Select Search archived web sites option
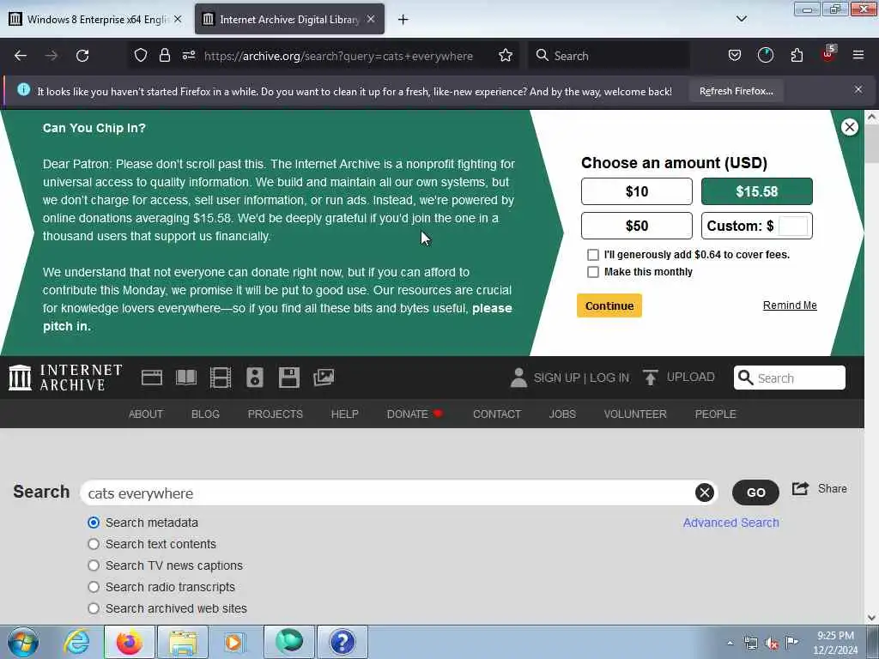 (94, 608)
